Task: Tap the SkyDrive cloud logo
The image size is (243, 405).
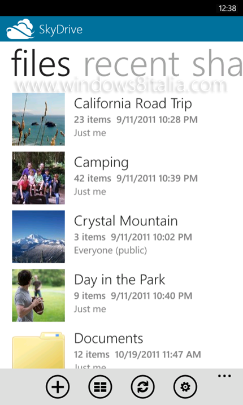Action: click(20, 29)
